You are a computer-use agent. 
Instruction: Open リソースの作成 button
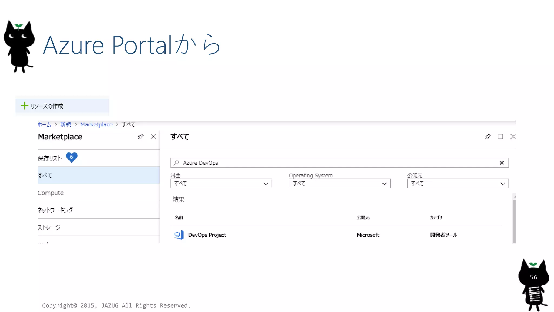tap(62, 106)
